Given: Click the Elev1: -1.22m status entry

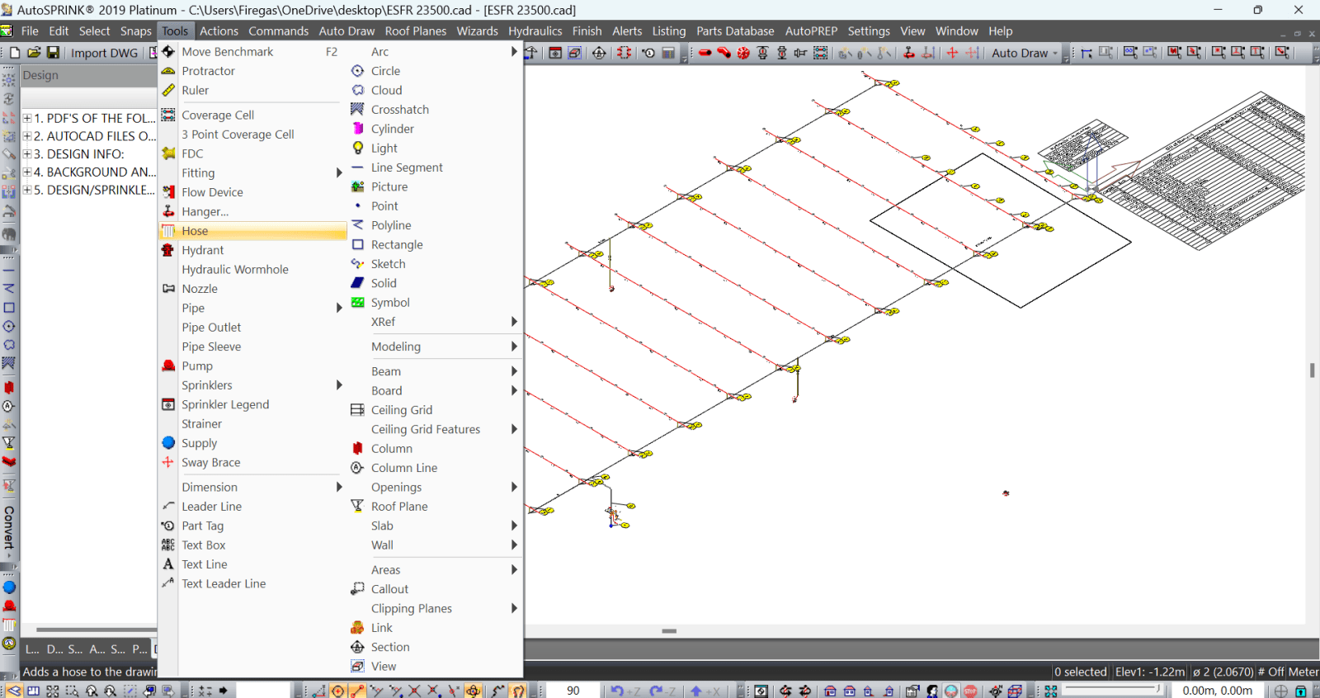Looking at the screenshot, I should 1150,672.
